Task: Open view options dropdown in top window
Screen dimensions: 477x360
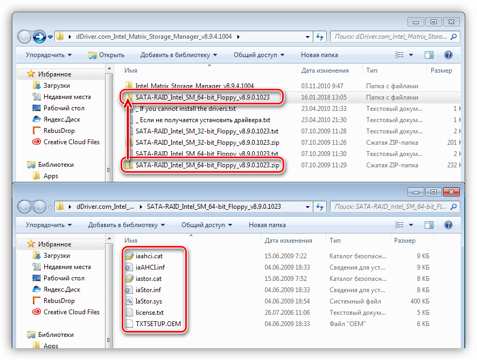Action: 411,55
